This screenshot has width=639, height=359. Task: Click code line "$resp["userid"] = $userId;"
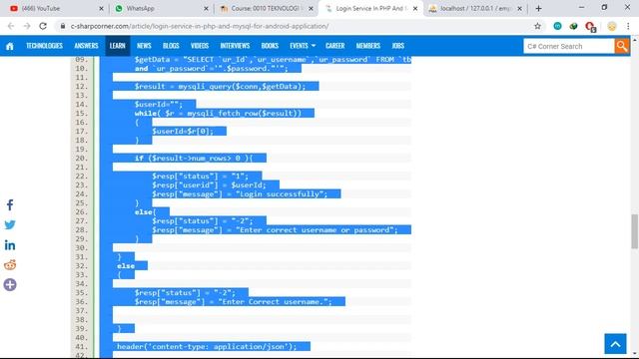209,184
